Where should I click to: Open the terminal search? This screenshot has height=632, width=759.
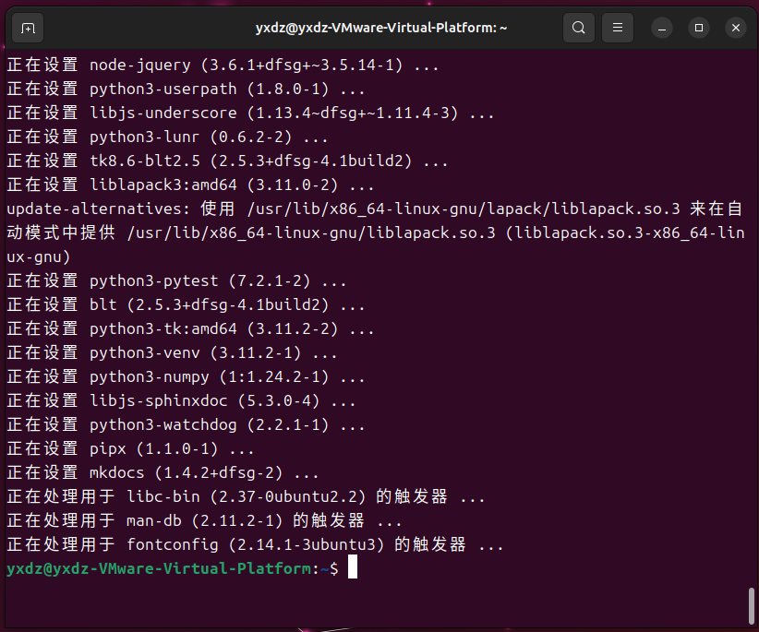pos(578,28)
